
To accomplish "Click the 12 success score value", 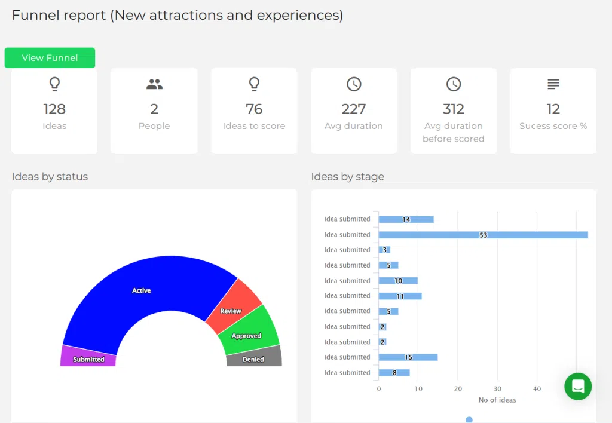I will [x=553, y=109].
